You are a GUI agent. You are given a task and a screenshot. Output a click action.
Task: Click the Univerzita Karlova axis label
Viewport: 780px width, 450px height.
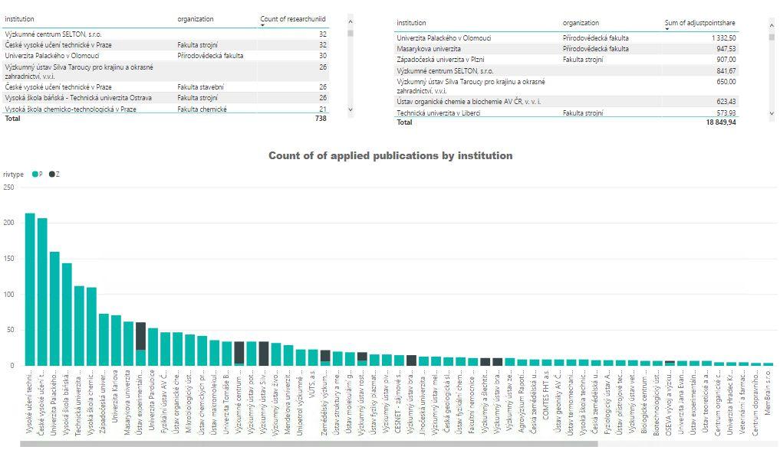pyautogui.click(x=116, y=396)
